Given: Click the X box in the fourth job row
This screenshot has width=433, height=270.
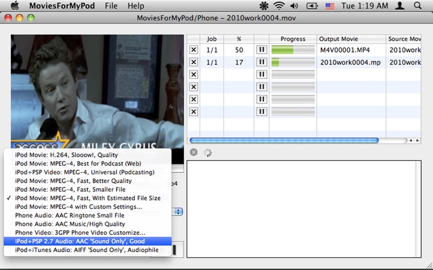Looking at the screenshot, I should click(x=193, y=87).
